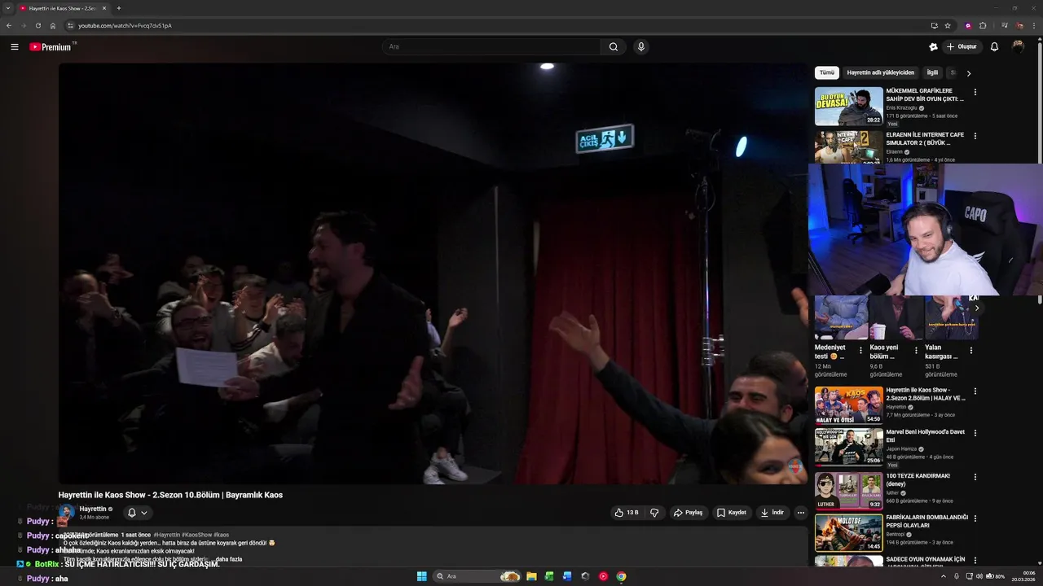The width and height of the screenshot is (1043, 586).
Task: Open the Hayrettin channel name link
Action: coord(93,509)
